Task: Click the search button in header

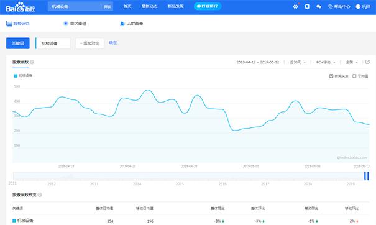Action: point(107,6)
